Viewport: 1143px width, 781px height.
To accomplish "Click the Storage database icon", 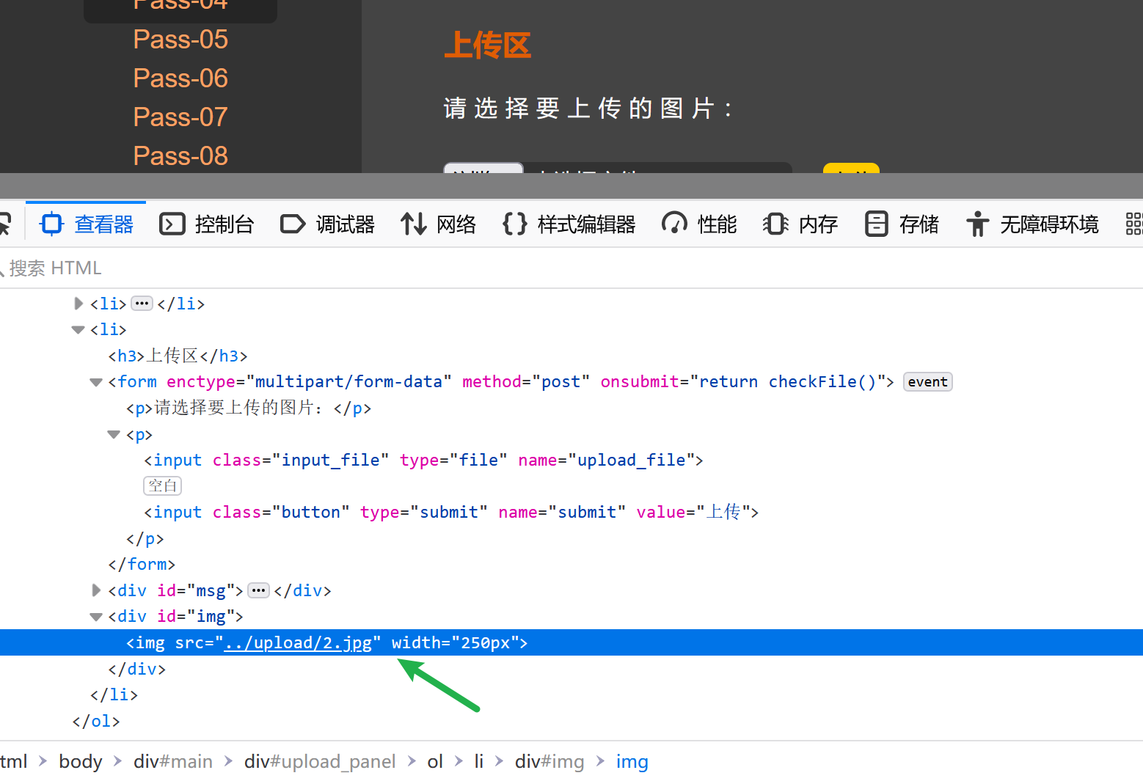I will 877,224.
